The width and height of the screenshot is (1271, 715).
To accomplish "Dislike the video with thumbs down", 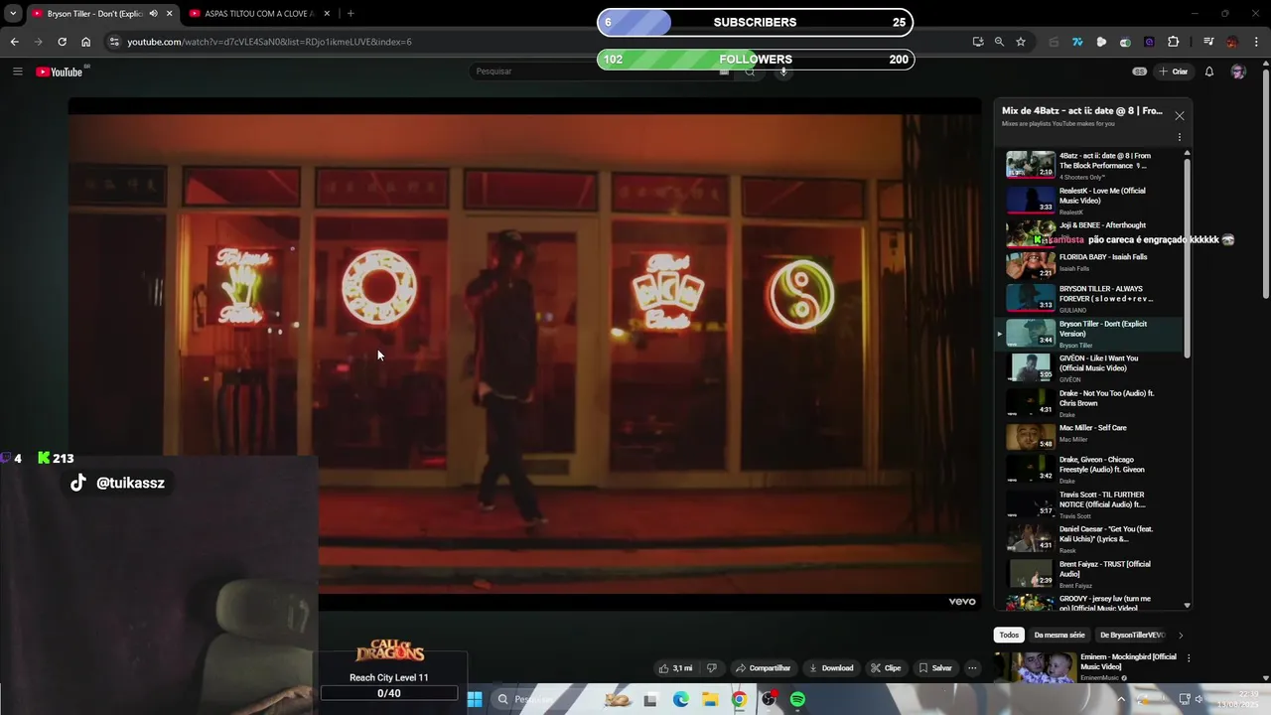I will pos(711,668).
